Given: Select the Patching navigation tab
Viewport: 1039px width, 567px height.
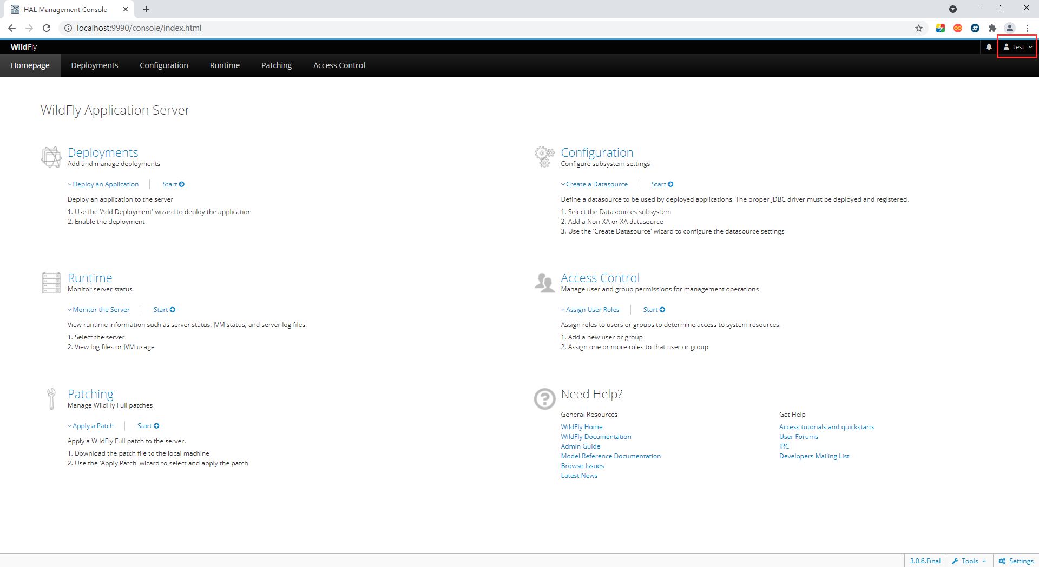Looking at the screenshot, I should coord(277,65).
